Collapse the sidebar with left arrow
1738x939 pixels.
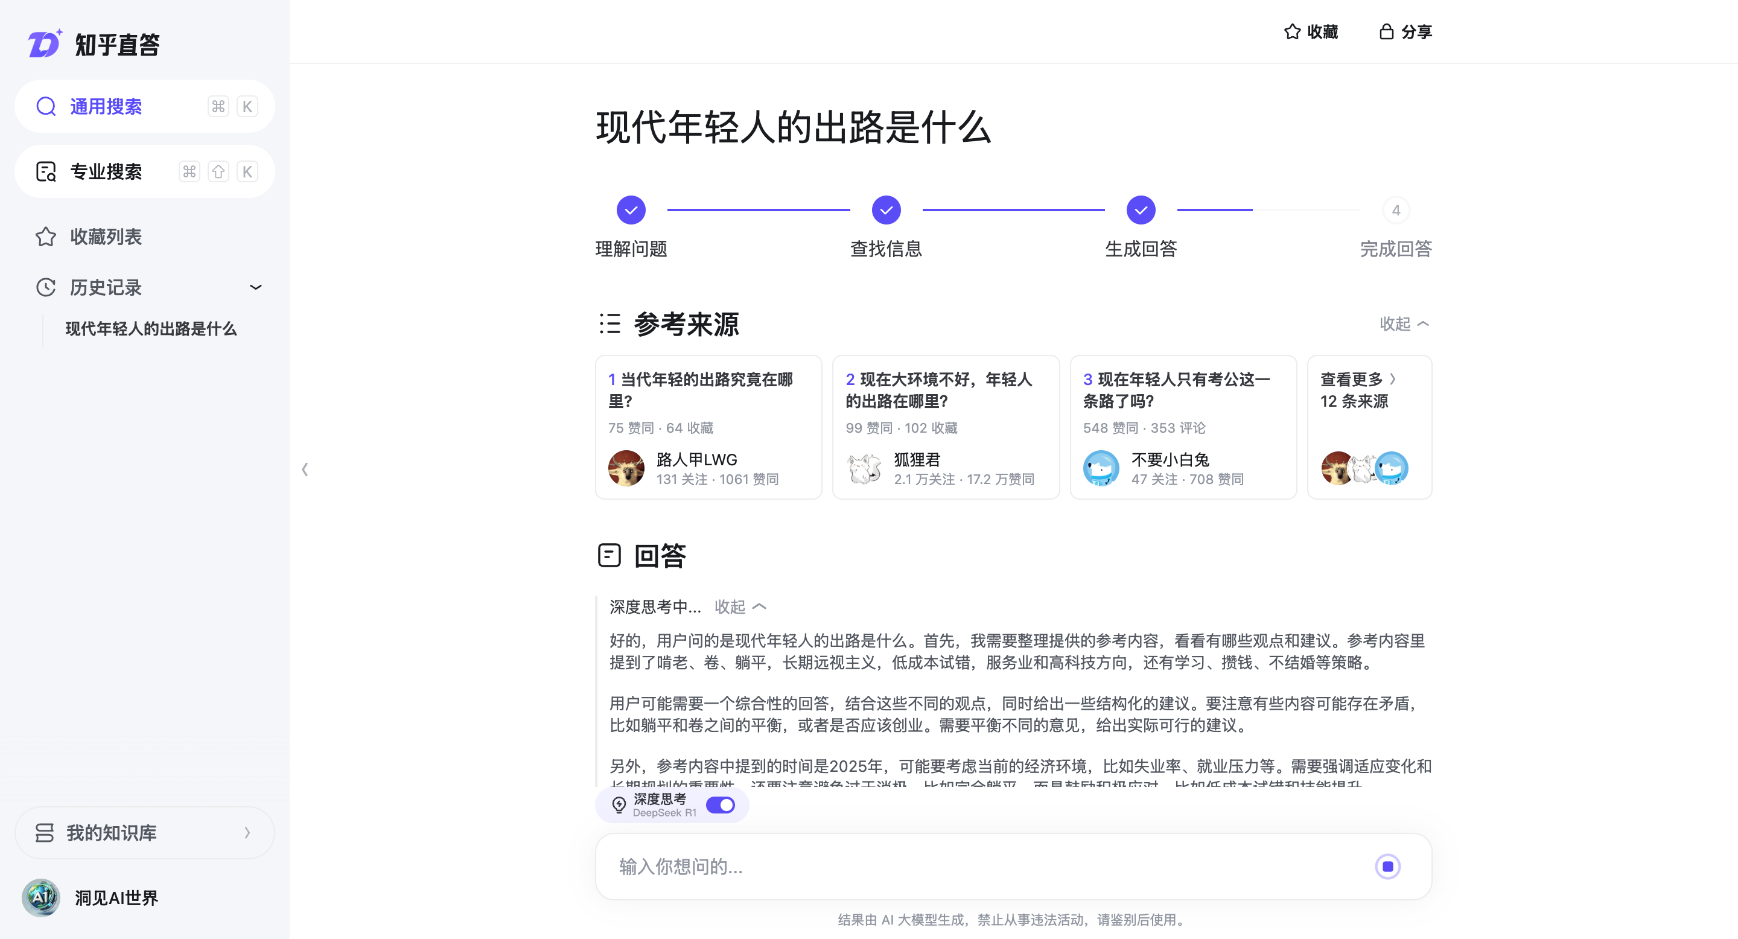coord(305,469)
